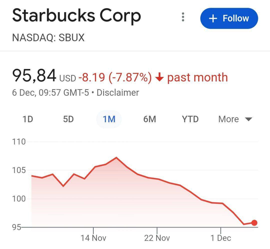This screenshot has height=249, width=270.
Task: Click the 14 Nov axis marker
Action: 93,238
